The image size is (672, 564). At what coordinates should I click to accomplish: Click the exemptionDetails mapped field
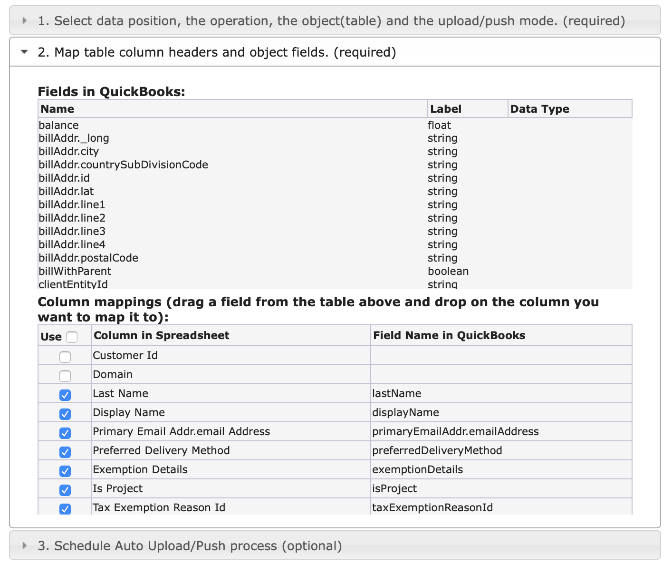click(x=501, y=469)
